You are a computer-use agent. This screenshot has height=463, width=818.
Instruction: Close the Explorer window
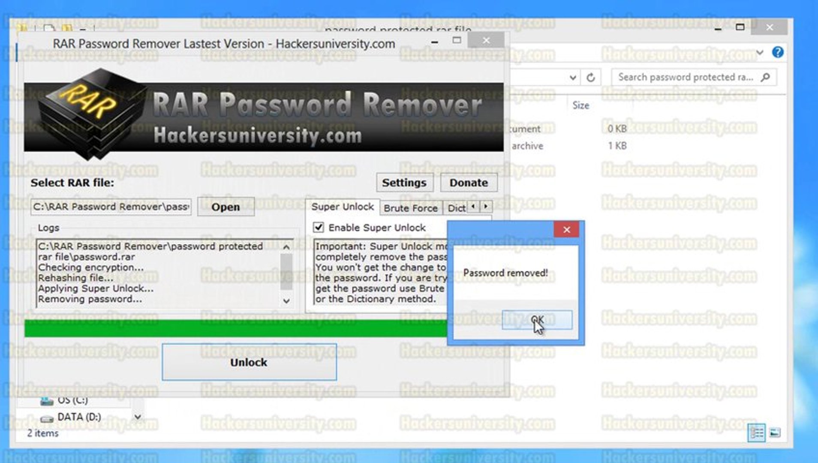[770, 27]
